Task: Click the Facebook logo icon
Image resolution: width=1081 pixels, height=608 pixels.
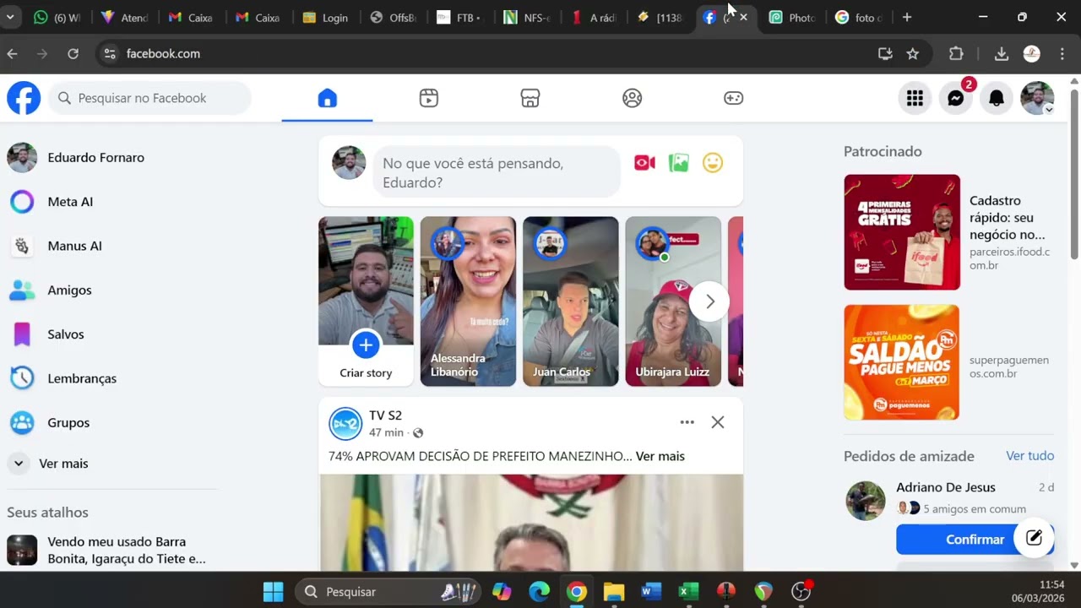Action: click(24, 98)
